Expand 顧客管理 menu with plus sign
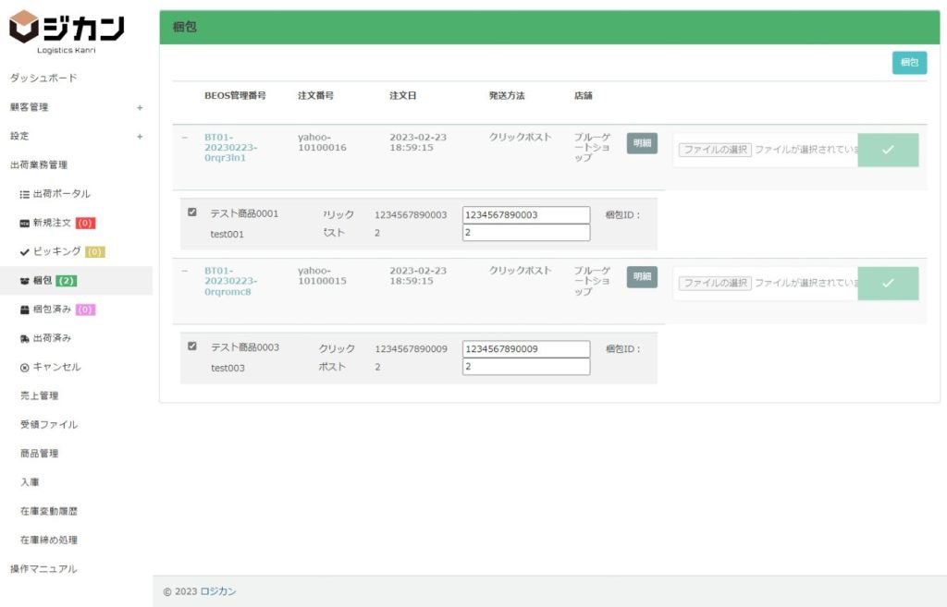 coord(140,107)
